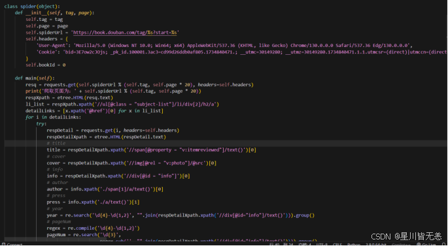Click the 'for i in detailLinks:' line
Image resolution: width=448 pixels, height=246 pixels.
[54, 117]
